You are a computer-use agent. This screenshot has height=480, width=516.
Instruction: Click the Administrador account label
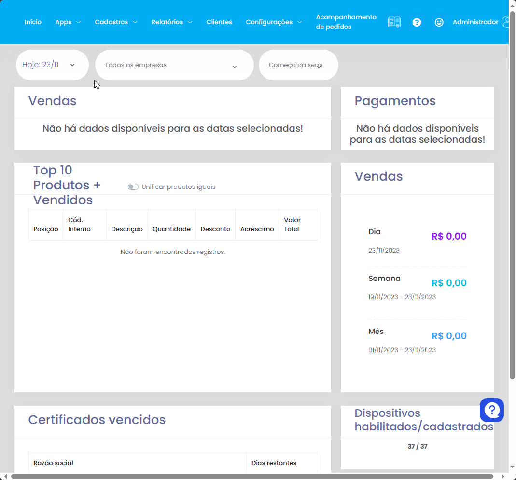coord(475,22)
